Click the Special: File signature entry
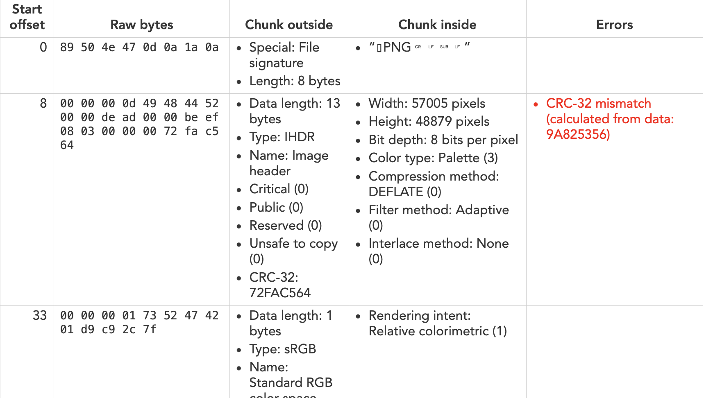704x398 pixels. (284, 55)
